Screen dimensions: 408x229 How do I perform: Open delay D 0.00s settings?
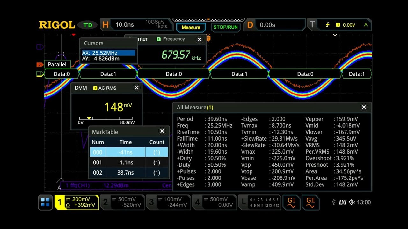[x=274, y=25]
